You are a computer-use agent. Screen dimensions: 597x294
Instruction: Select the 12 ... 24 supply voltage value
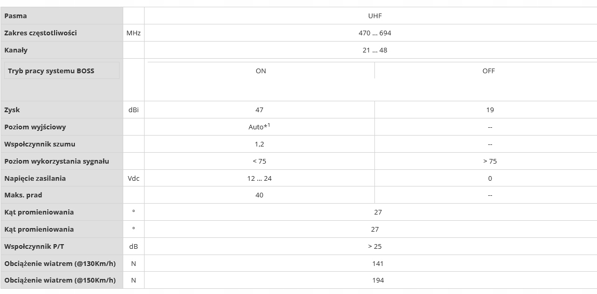[x=259, y=178]
